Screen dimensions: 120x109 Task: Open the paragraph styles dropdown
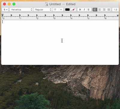pyautogui.click(x=5, y=10)
